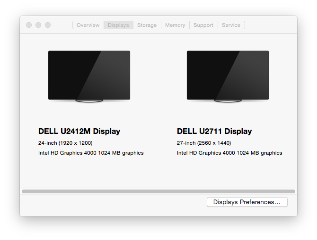The height and width of the screenshot is (240, 317).
Task: Select the DELL U2412M Display heading
Action: [x=79, y=131]
